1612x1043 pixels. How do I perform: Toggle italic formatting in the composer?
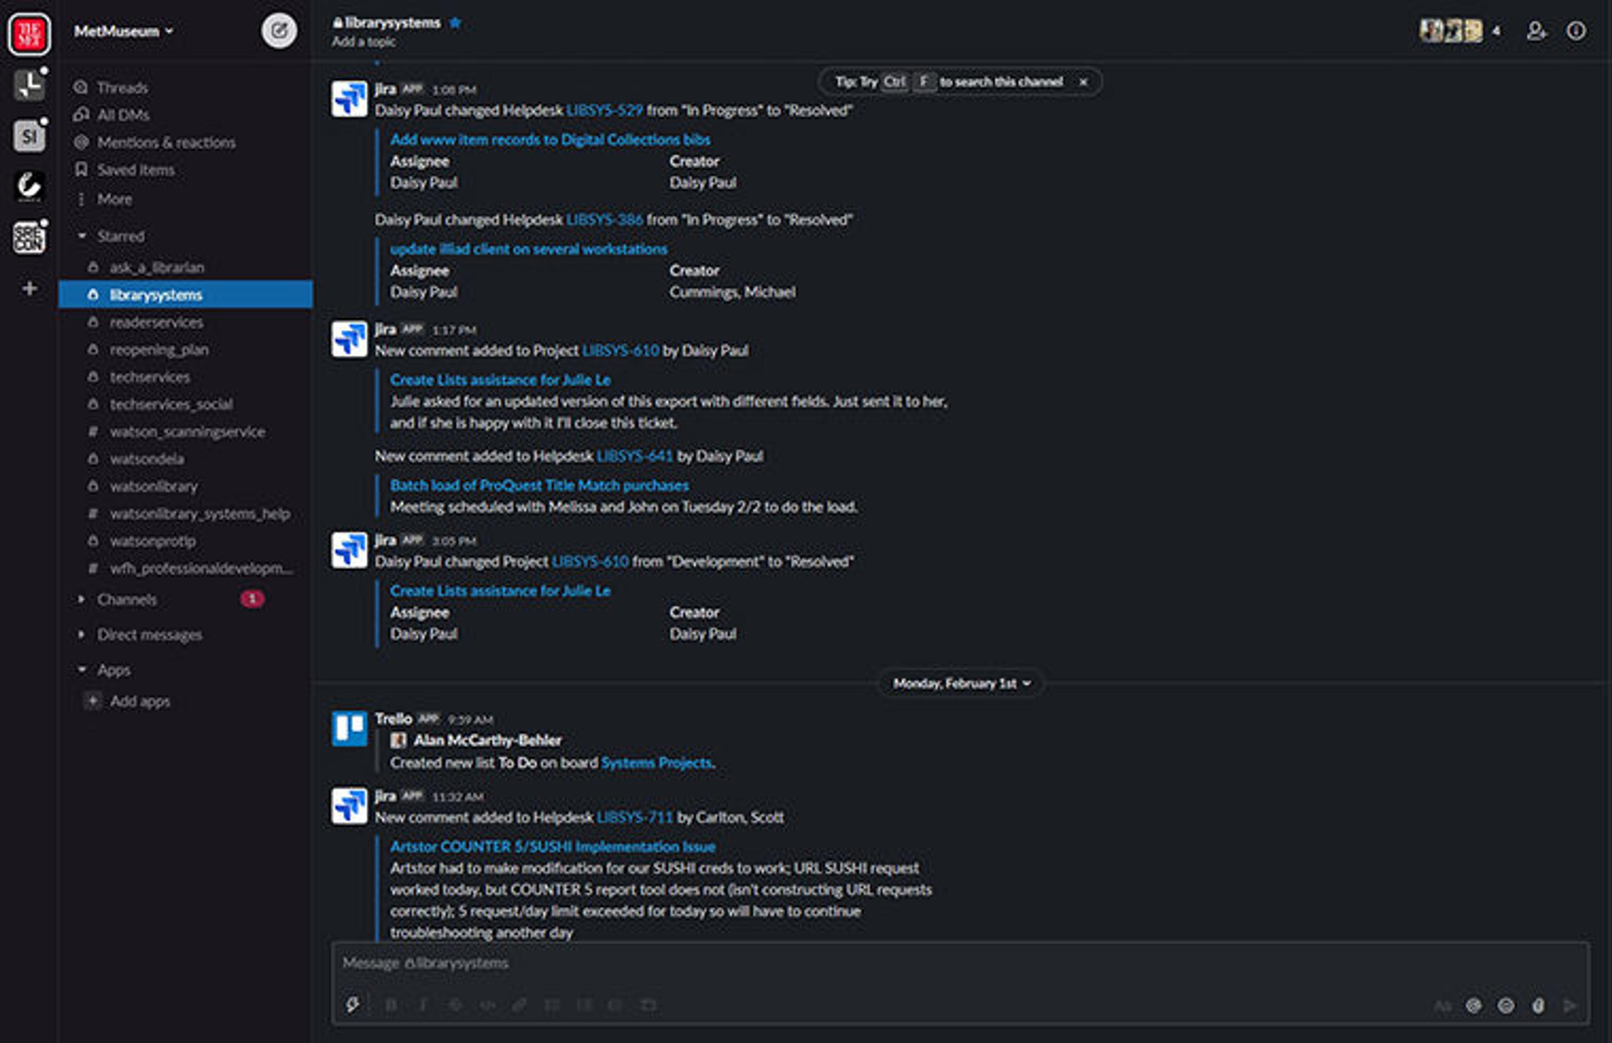pyautogui.click(x=424, y=1005)
